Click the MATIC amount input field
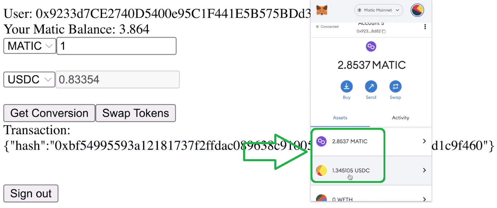497x208 pixels. coord(116,46)
